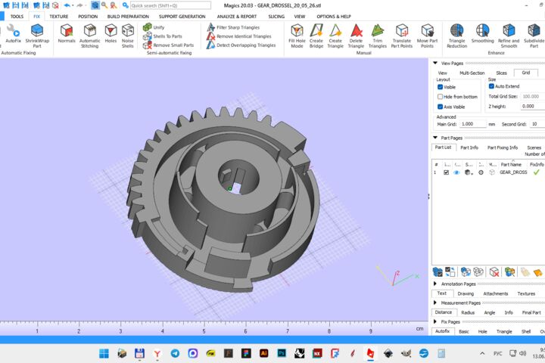This screenshot has width=545, height=363.
Task: Click Remove Small Parts
Action: coord(168,45)
